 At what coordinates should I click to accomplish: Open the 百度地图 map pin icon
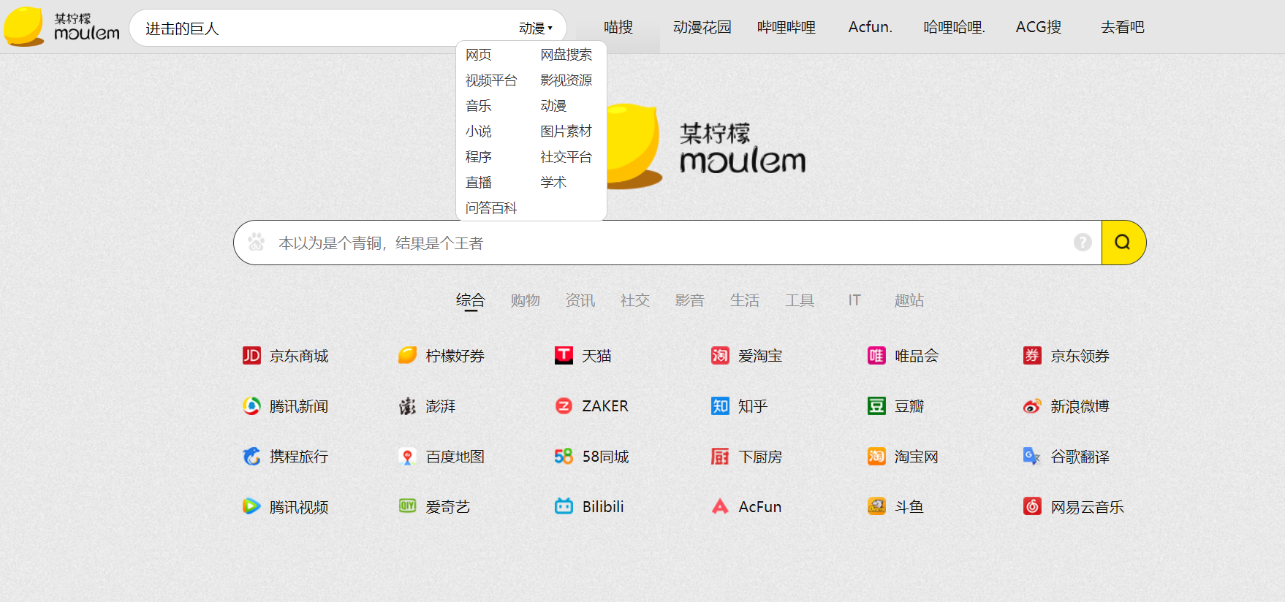point(408,457)
